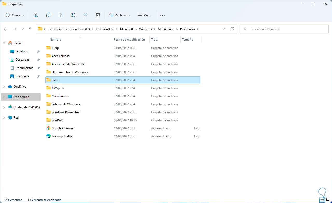Select the Windows PowerShell folder
The image size is (332, 203).
(66, 112)
